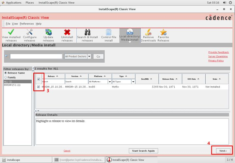The width and height of the screenshot is (235, 163).
Task: Click the volume speaker icon in top bar
Action: (225, 3)
